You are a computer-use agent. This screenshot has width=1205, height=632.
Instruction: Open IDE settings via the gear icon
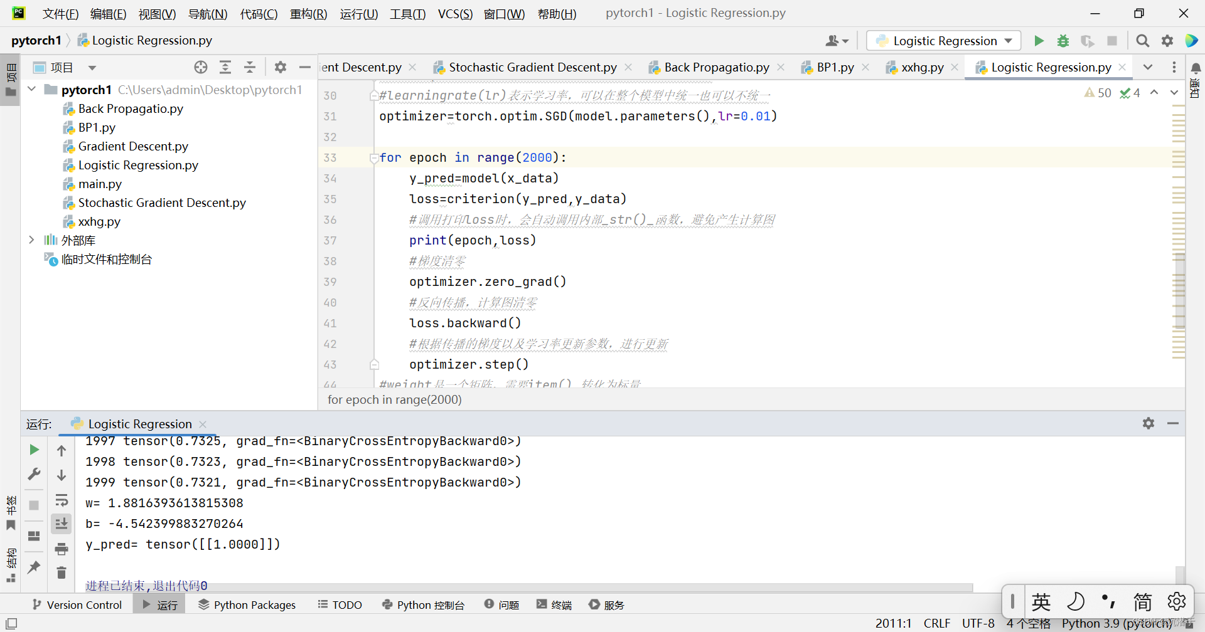[x=1167, y=40]
